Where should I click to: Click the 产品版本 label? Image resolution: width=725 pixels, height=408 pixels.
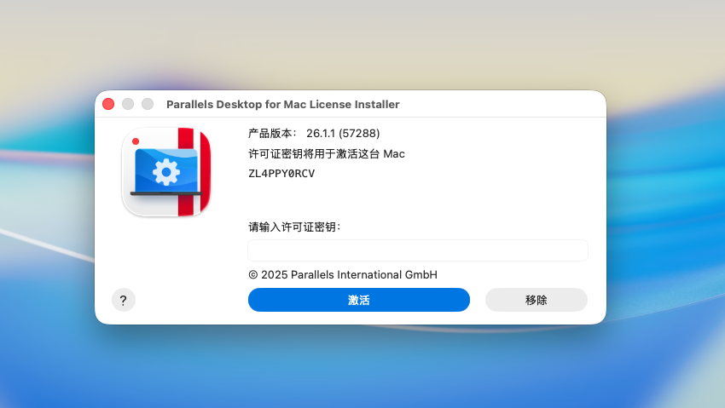click(x=273, y=134)
